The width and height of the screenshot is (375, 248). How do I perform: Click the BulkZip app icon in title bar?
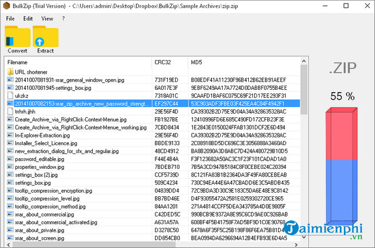coord(7,6)
